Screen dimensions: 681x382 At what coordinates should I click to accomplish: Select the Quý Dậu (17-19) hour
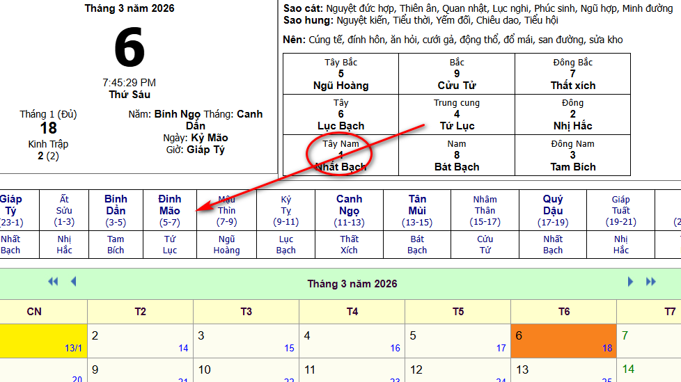point(553,210)
